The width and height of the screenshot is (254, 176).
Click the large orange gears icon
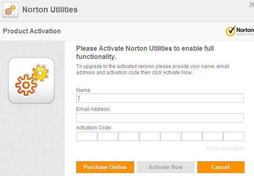coord(31,80)
